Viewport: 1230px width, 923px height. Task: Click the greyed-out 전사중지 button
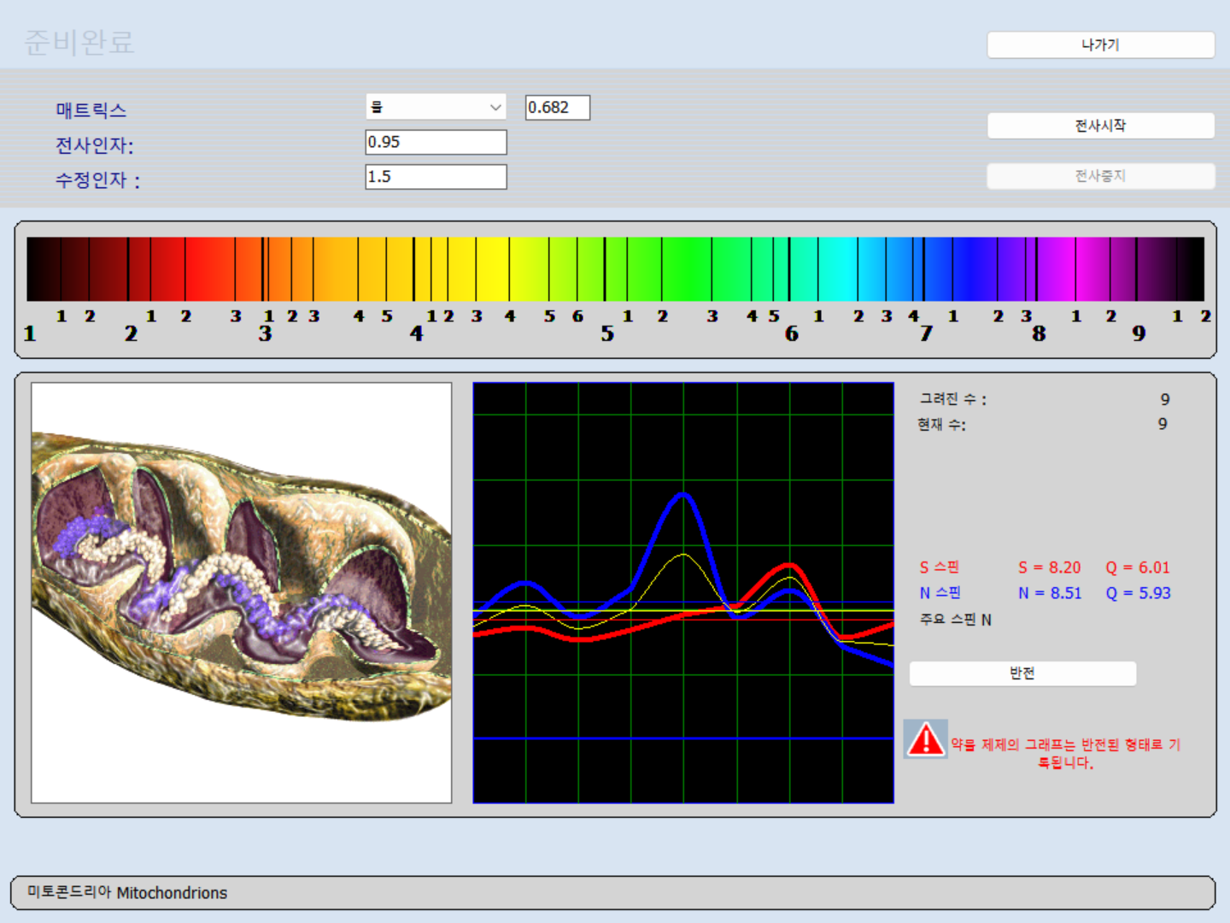point(1100,176)
